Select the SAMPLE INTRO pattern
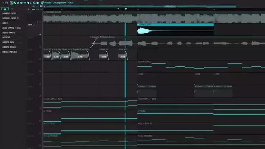Image resolution: width=265 pixels, height=149 pixels. (9, 14)
